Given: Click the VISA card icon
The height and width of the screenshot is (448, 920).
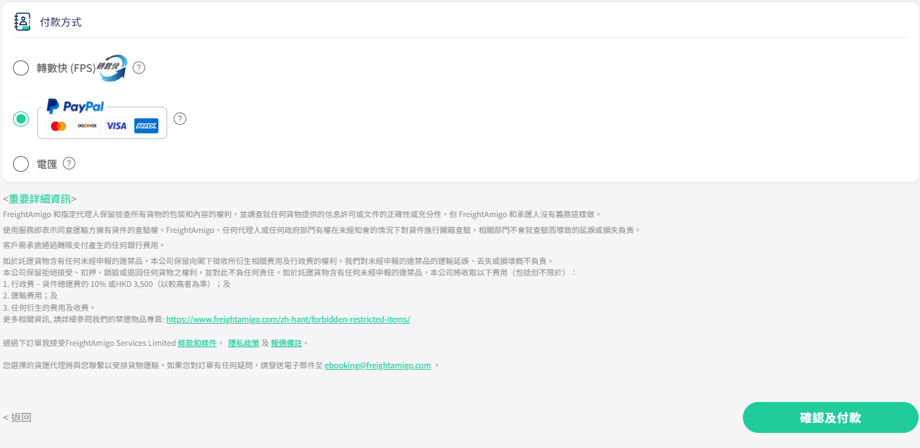Looking at the screenshot, I should tap(116, 126).
